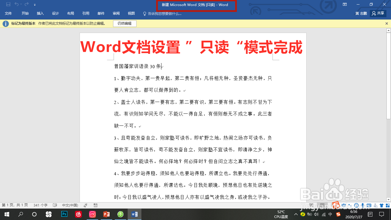
Task: Click the 黃 志鹏 account name
Action: [x=361, y=13]
